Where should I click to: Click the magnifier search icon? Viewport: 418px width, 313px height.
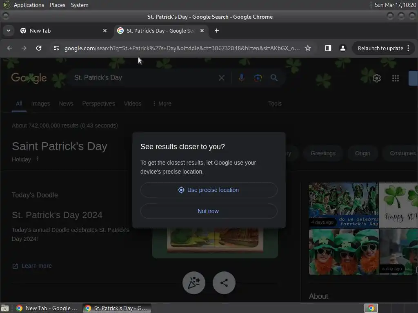[x=274, y=78]
